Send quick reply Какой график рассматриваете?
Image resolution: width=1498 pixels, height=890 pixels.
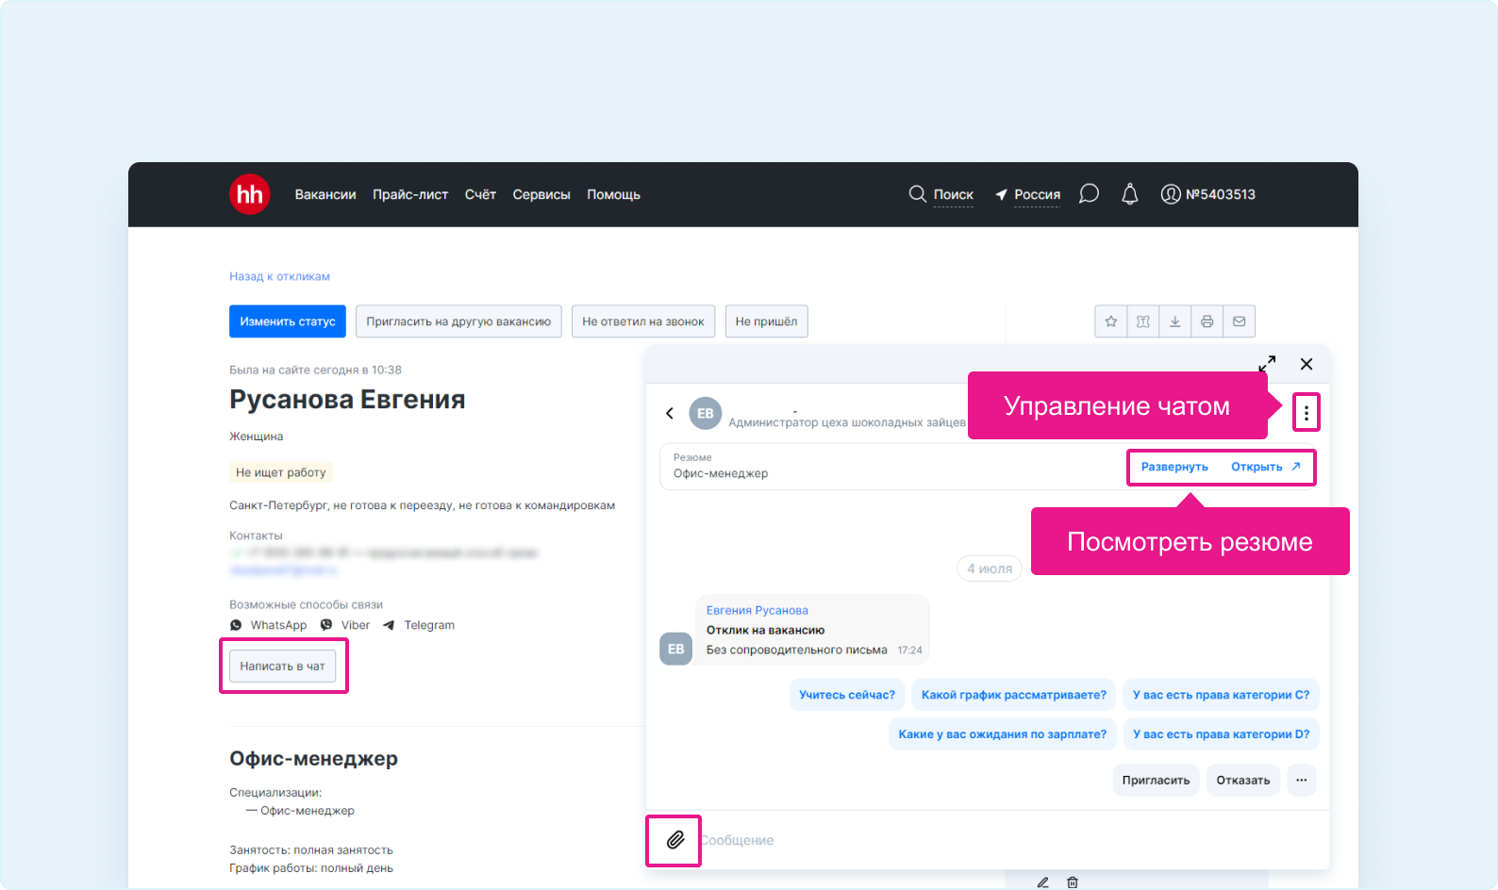(1014, 695)
